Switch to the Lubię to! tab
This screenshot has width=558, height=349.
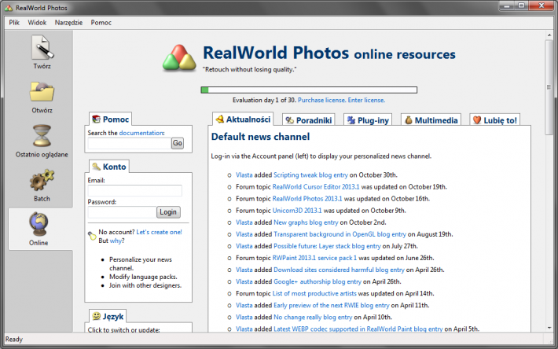tap(494, 120)
